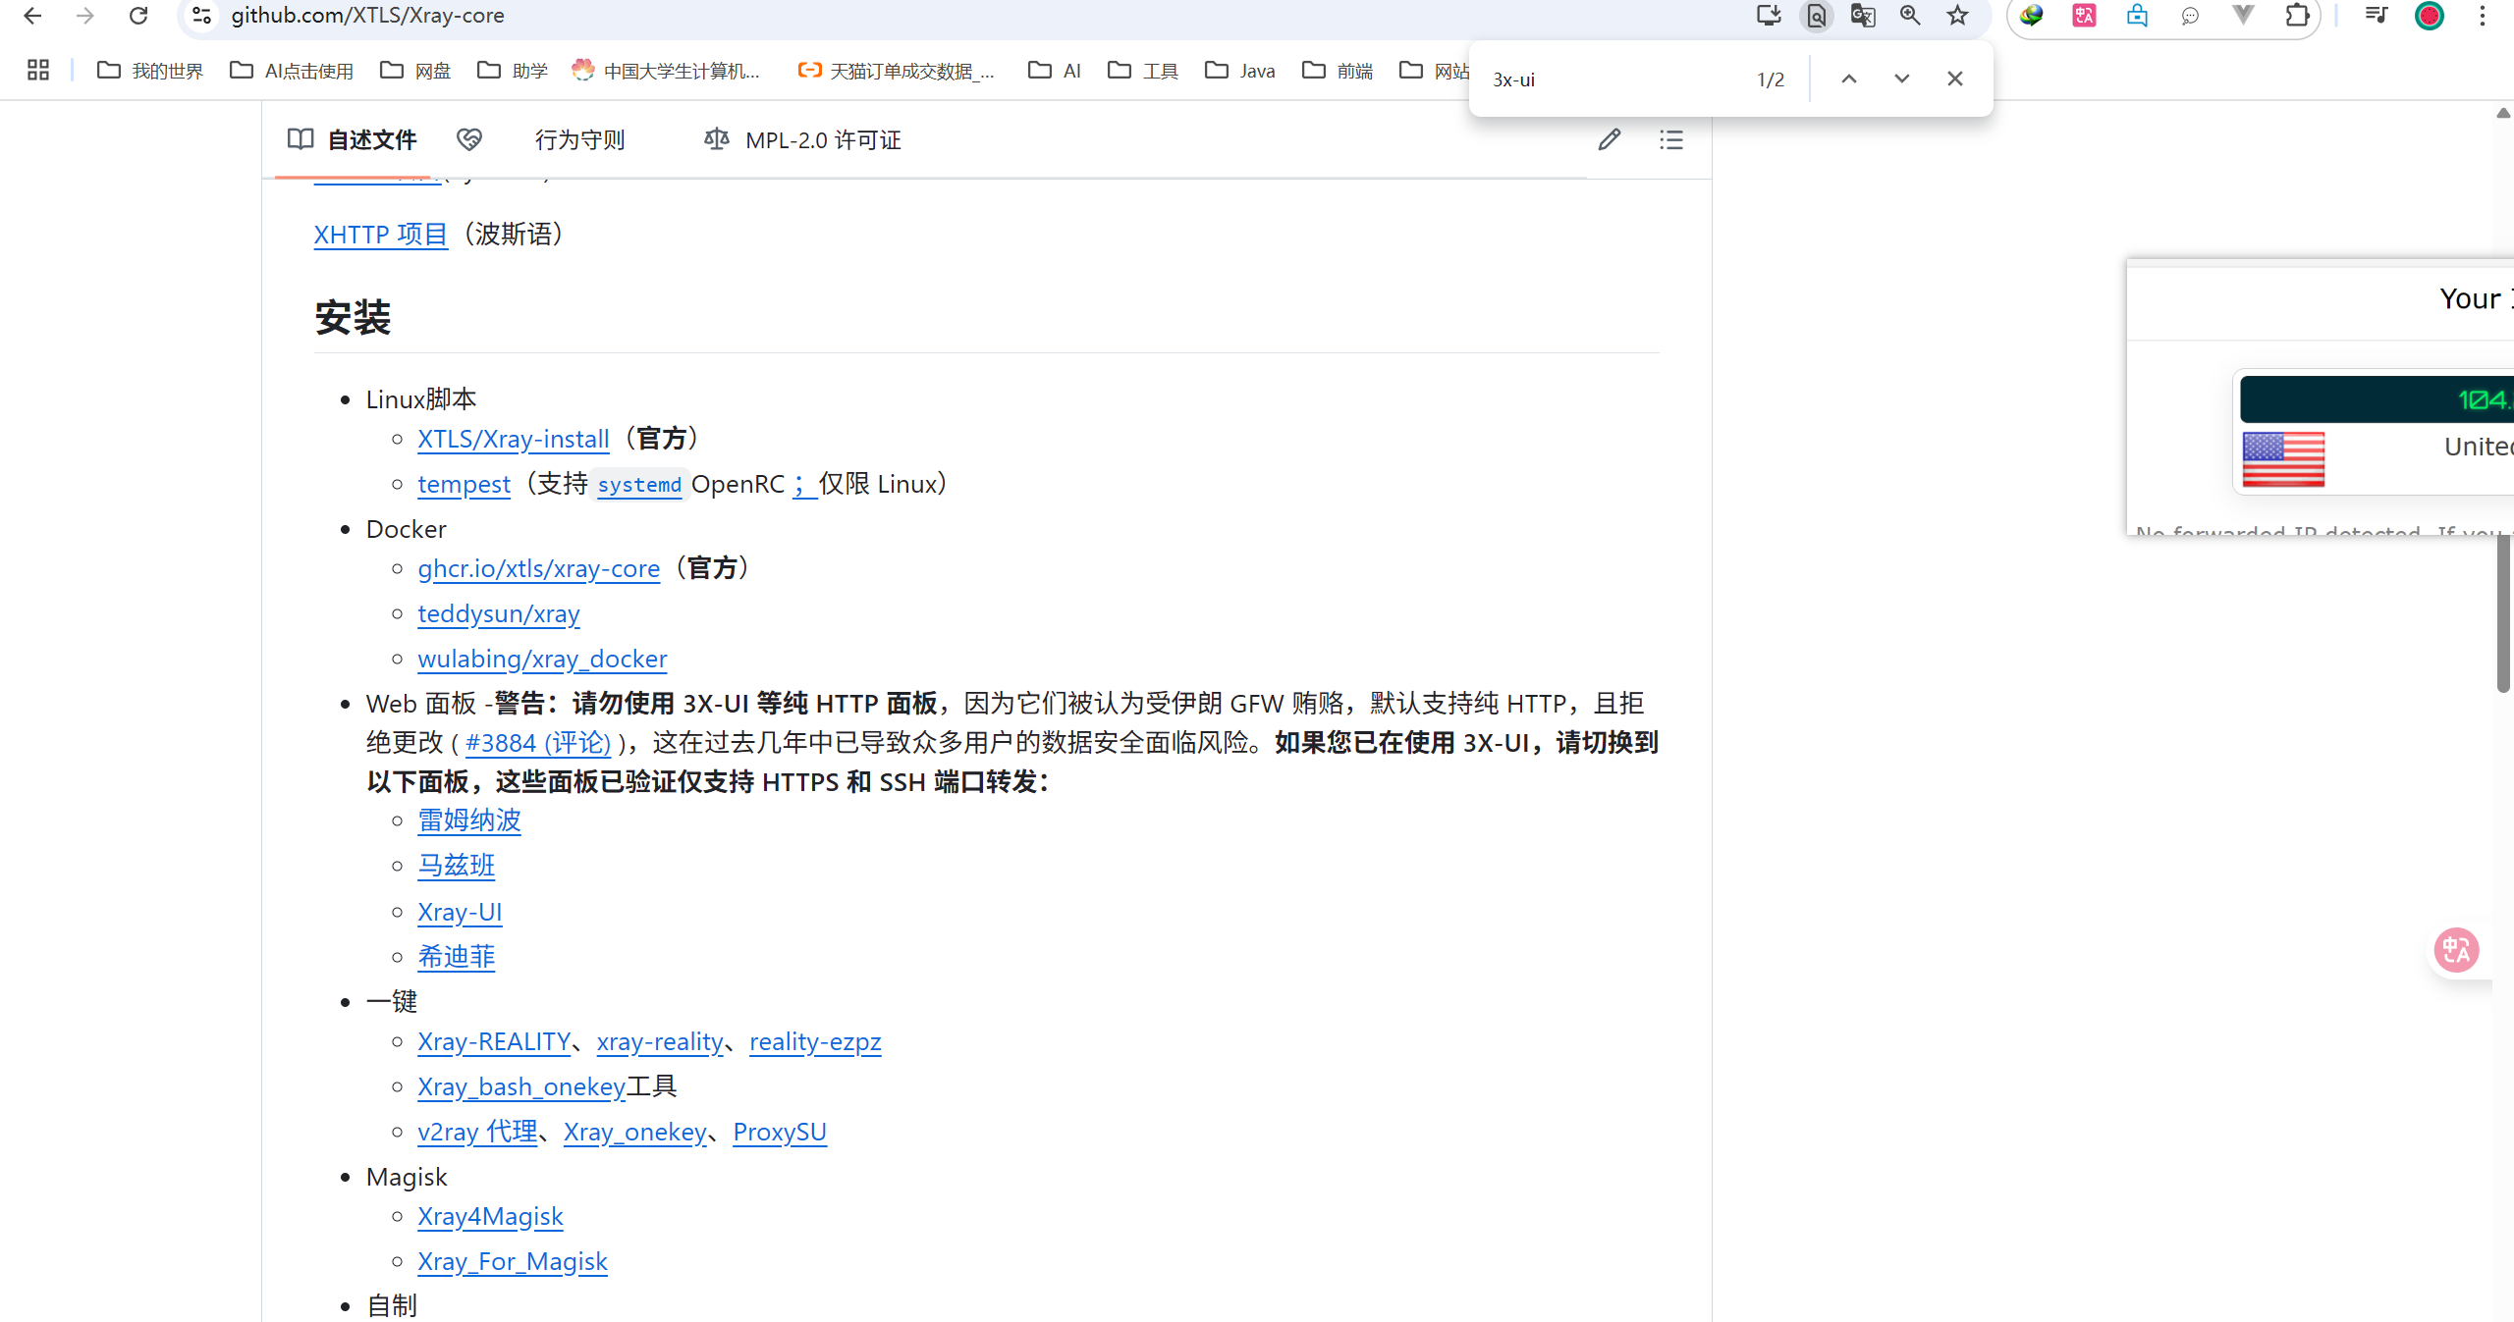Open the AI bookmark folder
The image size is (2514, 1322).
click(1055, 71)
